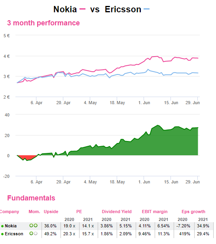Click the 0 axis label on difference chart
Image resolution: width=216 pixels, height=244 pixels.
tap(8, 156)
